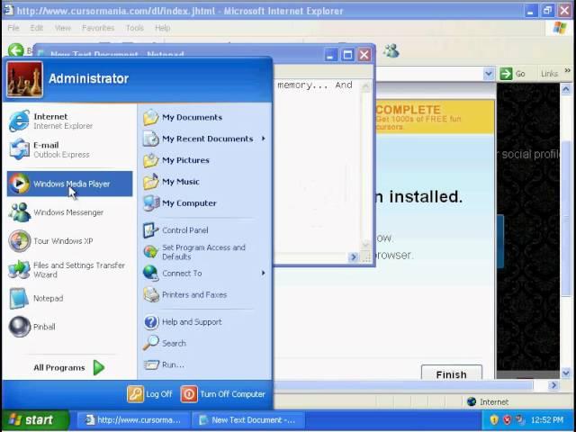The width and height of the screenshot is (576, 432).
Task: Expand the Links toolbar chevron
Action: 568,70
